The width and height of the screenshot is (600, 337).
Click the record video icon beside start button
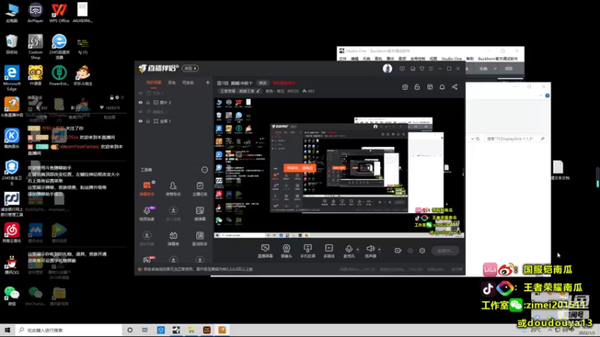point(398,251)
